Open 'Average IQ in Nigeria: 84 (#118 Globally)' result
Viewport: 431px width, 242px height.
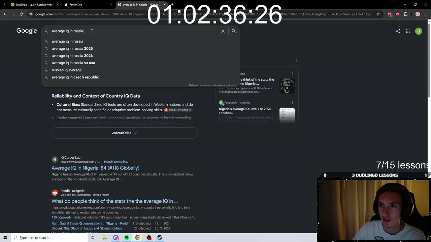point(95,168)
